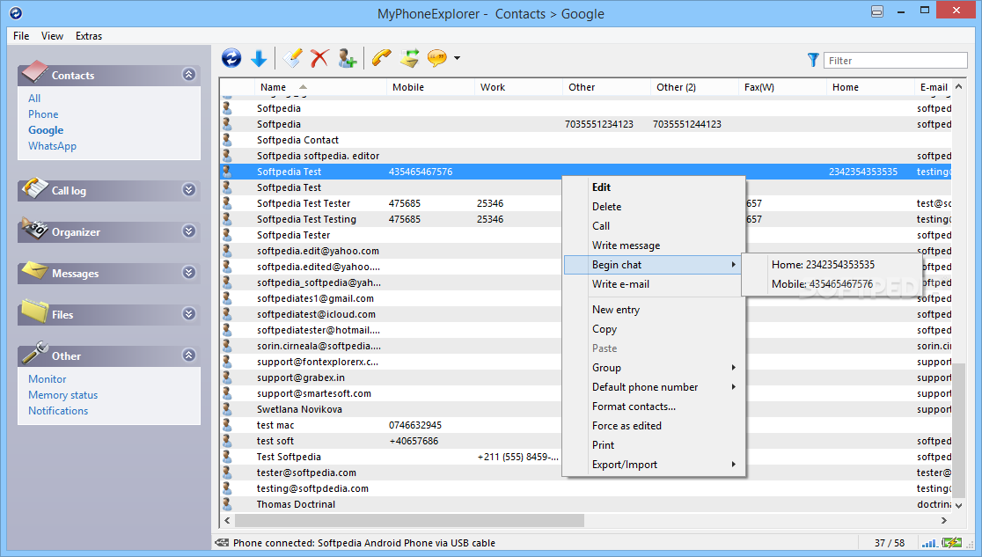Click the compact view toggle icon in title bar

[x=876, y=11]
